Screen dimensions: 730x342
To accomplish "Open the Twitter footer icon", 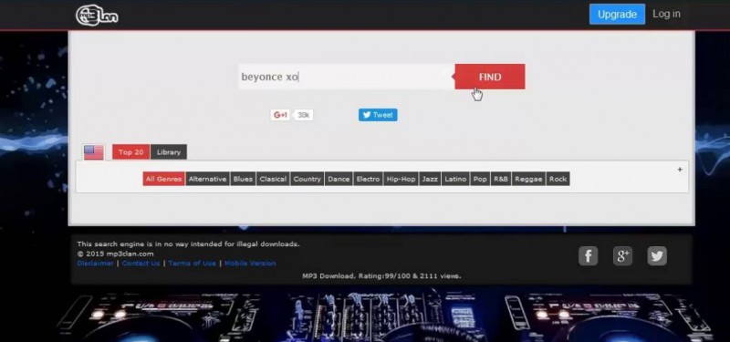I will pos(657,256).
